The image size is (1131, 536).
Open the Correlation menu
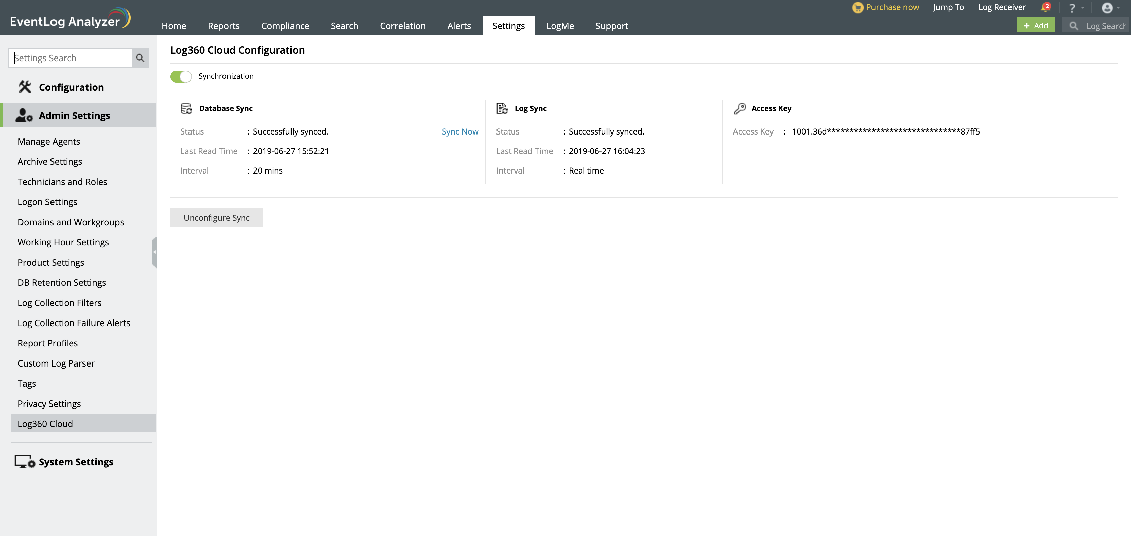tap(403, 26)
